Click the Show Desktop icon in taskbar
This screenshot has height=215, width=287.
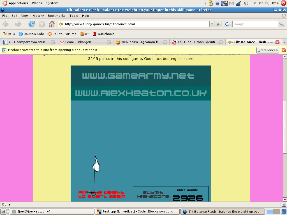[x=3, y=212]
